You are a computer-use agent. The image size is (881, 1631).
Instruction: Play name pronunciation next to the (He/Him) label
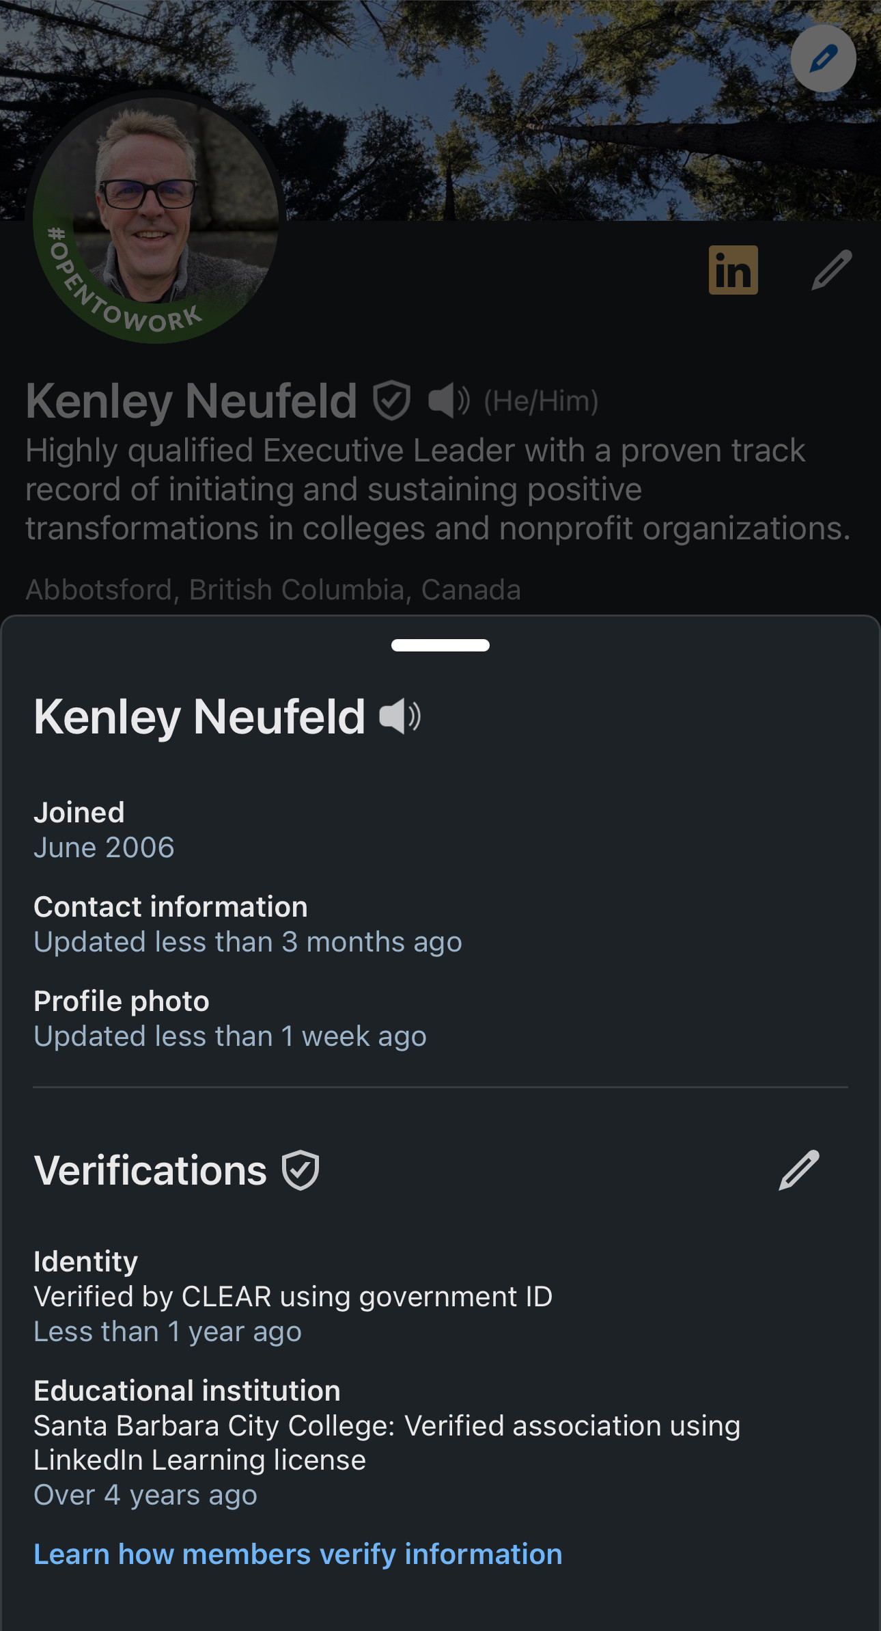point(449,401)
